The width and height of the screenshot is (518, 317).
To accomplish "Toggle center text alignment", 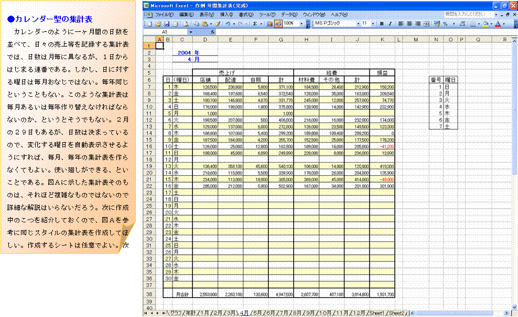I will coord(408,24).
